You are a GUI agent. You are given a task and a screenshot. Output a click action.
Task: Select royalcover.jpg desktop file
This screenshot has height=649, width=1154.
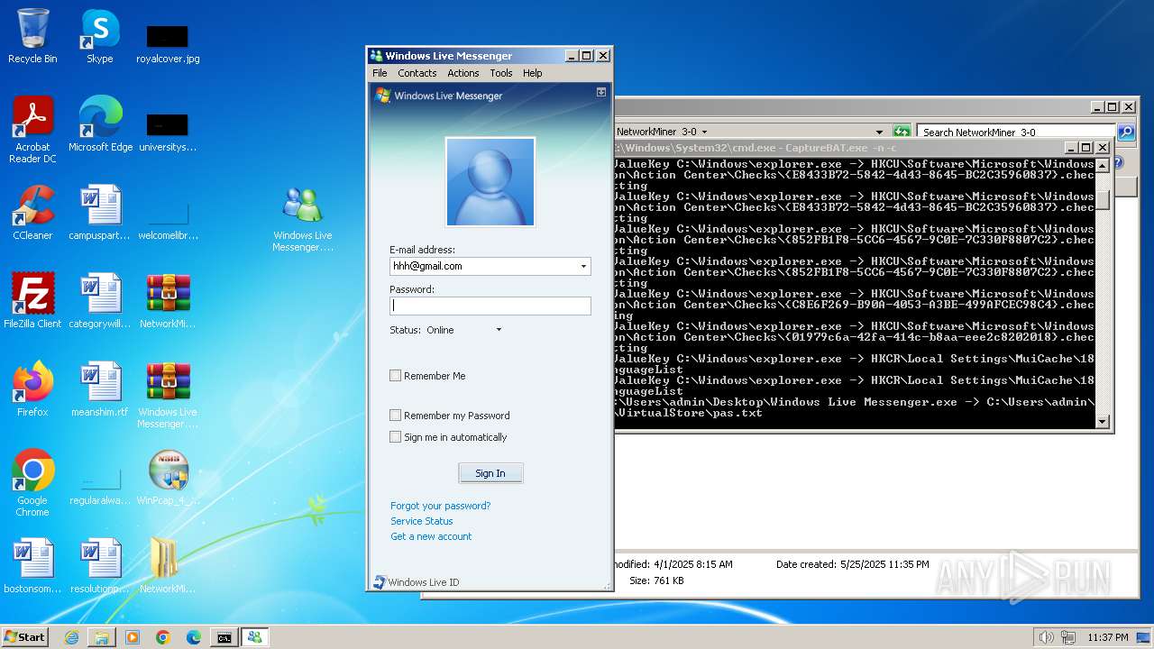pyautogui.click(x=168, y=43)
